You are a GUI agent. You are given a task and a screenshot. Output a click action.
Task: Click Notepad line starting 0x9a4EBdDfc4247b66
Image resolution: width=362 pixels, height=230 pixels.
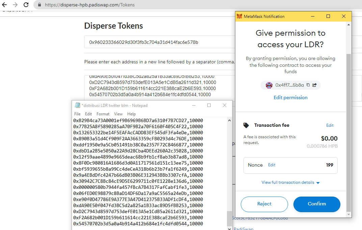coord(138,175)
